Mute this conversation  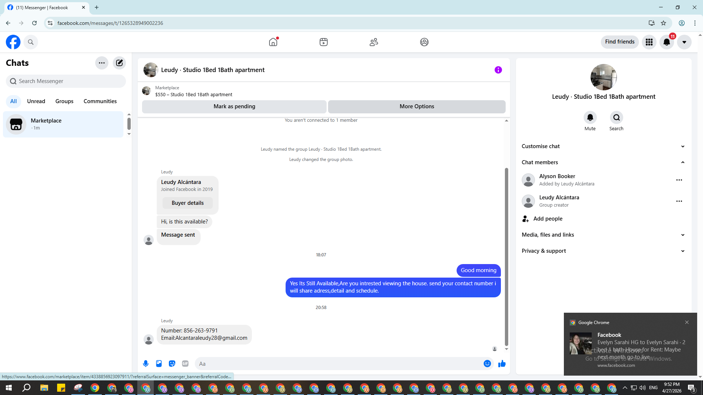point(590,117)
